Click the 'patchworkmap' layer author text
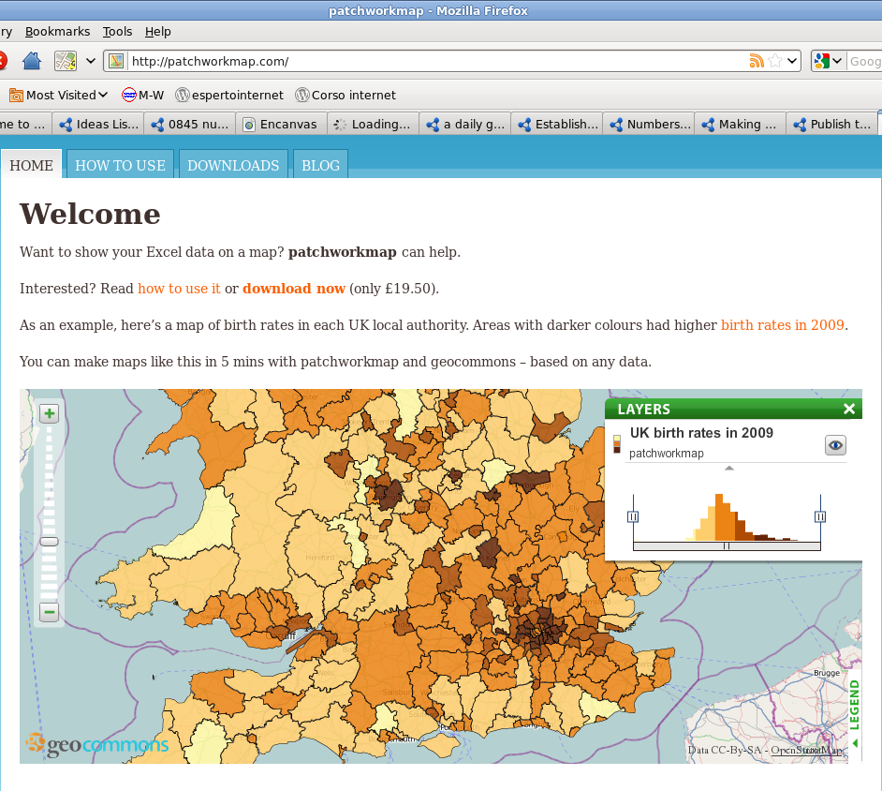This screenshot has width=882, height=791. [x=666, y=454]
